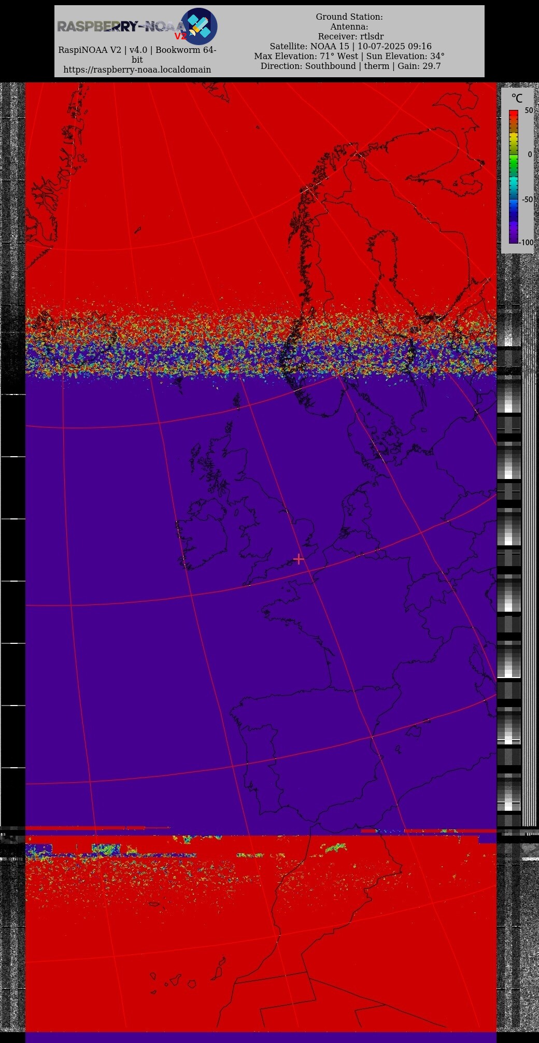Screen dimensions: 539x1043
Task: Click 'Direction: Southbound | therm | Gain: 29.7'
Action: click(x=350, y=66)
